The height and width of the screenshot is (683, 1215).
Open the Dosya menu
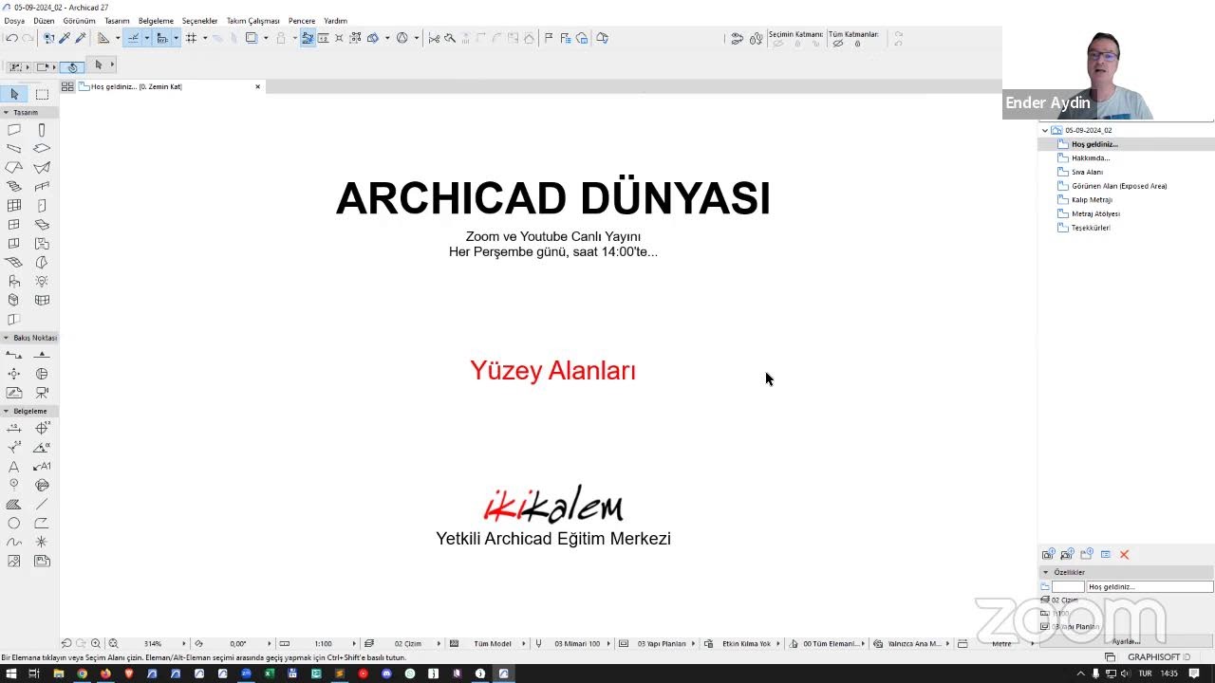[x=14, y=20]
